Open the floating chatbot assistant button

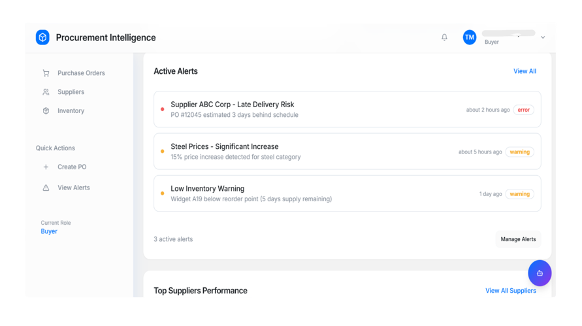[540, 273]
